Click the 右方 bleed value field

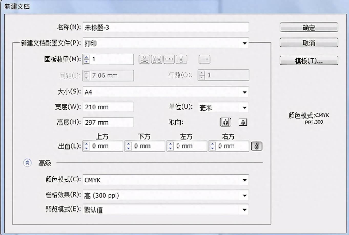(232, 146)
